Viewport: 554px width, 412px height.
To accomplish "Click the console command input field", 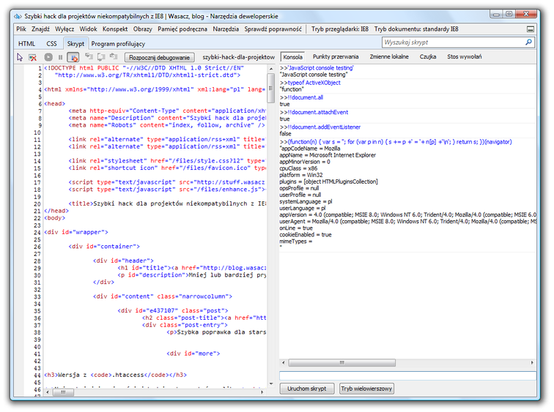I will click(407, 375).
